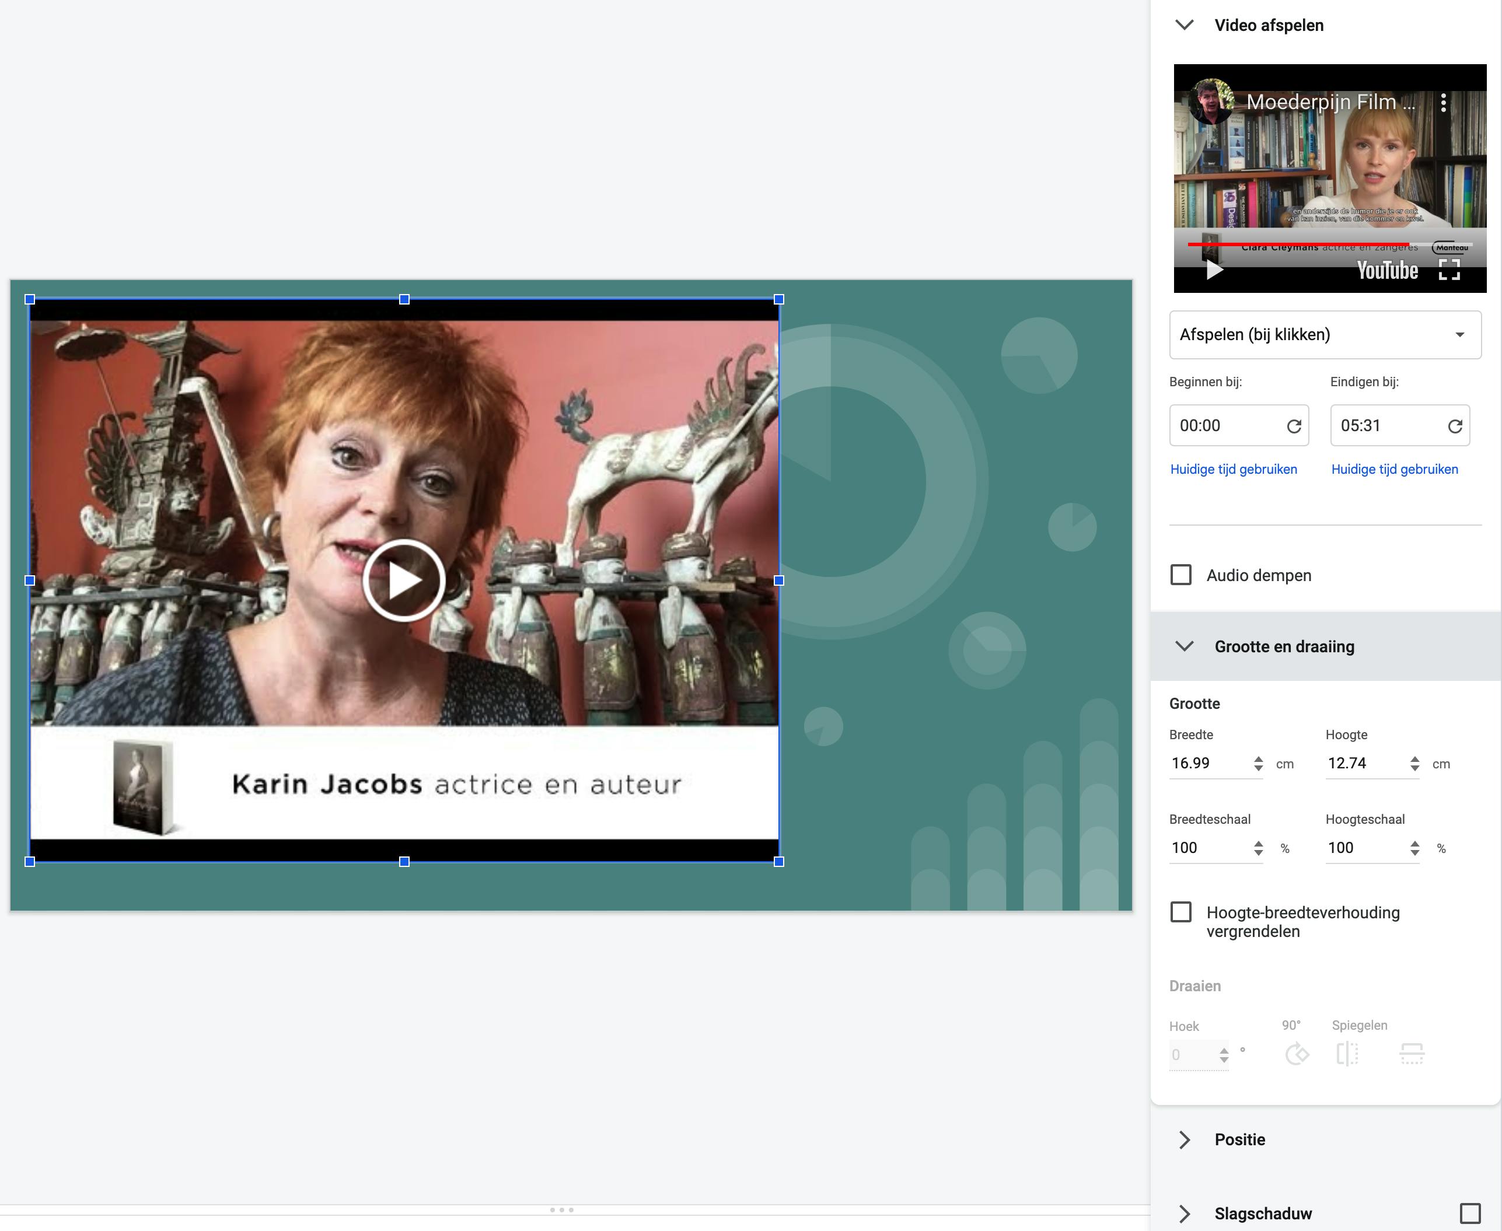Enable the 'Audio dempen' checkbox
This screenshot has width=1502, height=1231.
click(1180, 575)
